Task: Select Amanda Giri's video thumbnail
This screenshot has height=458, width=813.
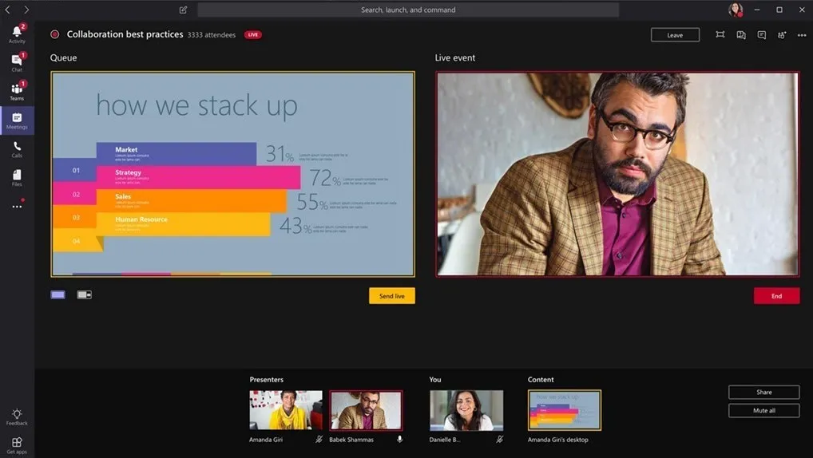Action: [x=286, y=410]
